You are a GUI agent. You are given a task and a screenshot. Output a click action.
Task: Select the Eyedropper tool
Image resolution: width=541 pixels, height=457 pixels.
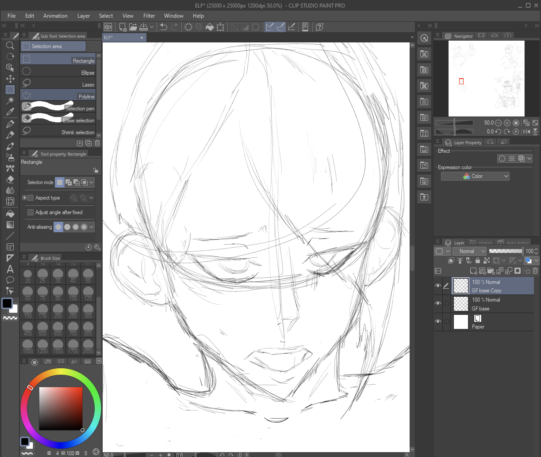point(10,112)
